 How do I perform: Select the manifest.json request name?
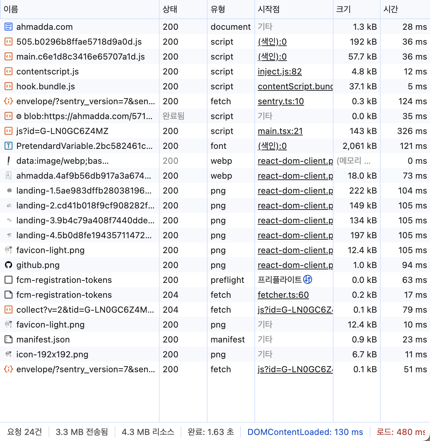pos(43,339)
